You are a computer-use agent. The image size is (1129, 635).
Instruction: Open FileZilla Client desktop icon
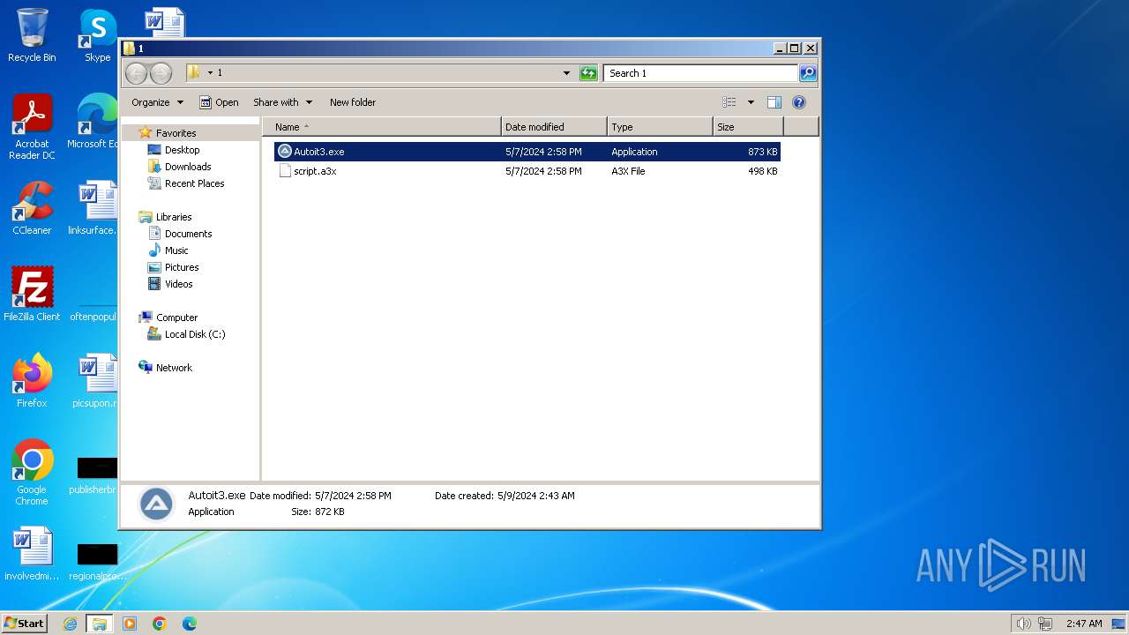32,295
